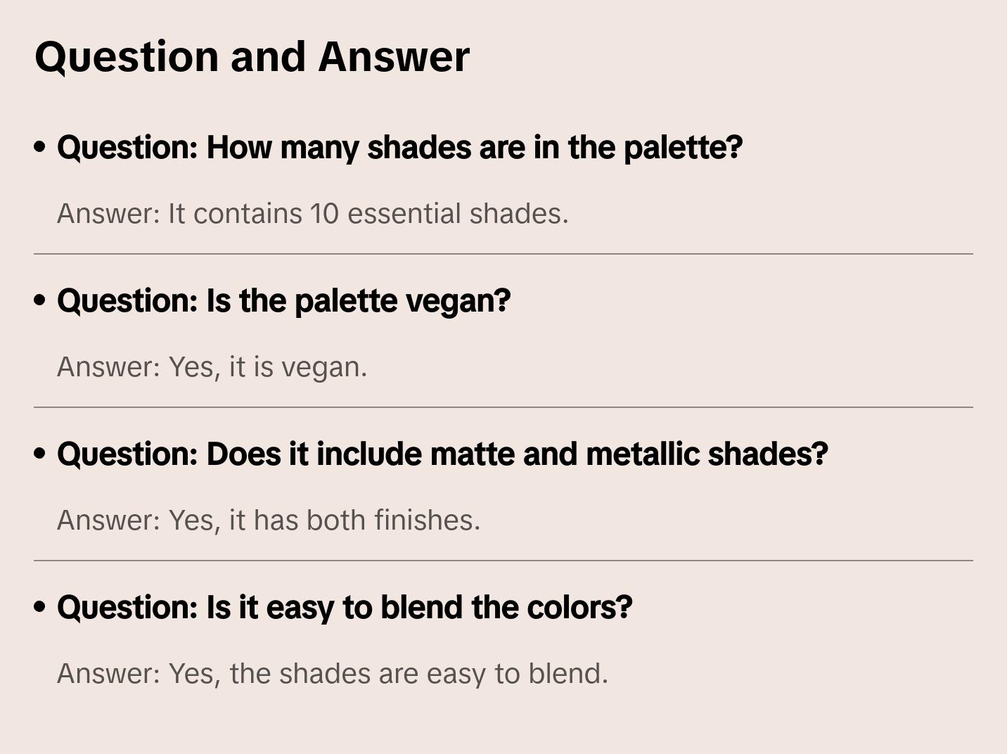This screenshot has height=754, width=1007.
Task: Click the answer "It contains 10 essential shades."
Action: tap(312, 214)
